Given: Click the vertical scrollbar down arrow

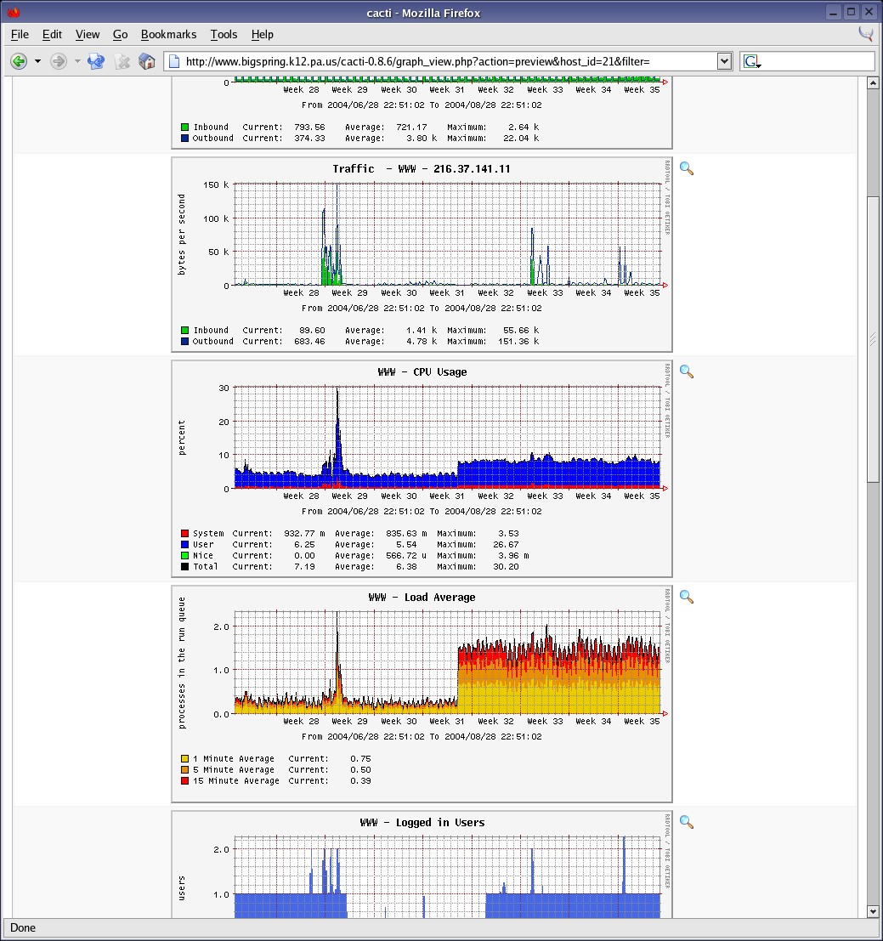Looking at the screenshot, I should click(x=873, y=911).
